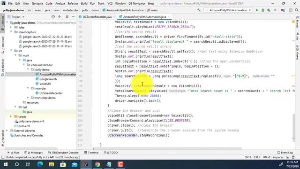This screenshot has height=169, width=300.
Task: Expand the transcribe.demo package
Action: point(28,98)
